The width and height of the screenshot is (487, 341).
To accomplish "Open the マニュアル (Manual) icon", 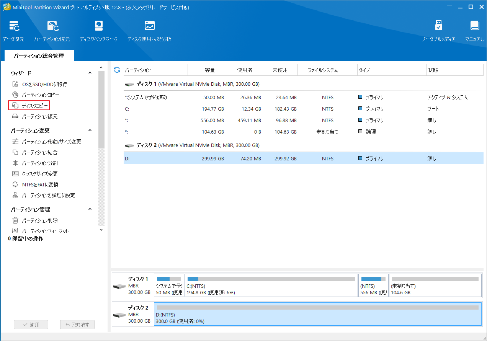I will [475, 31].
